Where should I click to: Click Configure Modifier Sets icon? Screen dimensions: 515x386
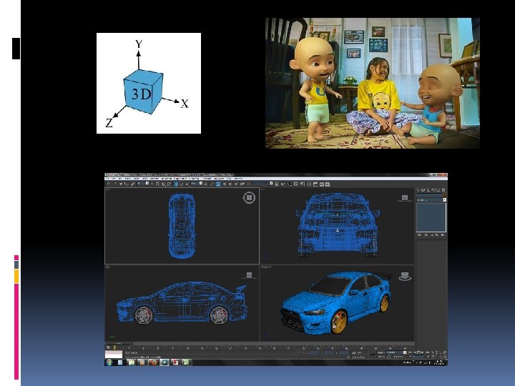pos(443,235)
